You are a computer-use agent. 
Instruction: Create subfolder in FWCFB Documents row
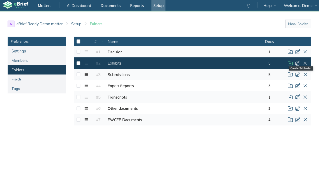click(290, 120)
